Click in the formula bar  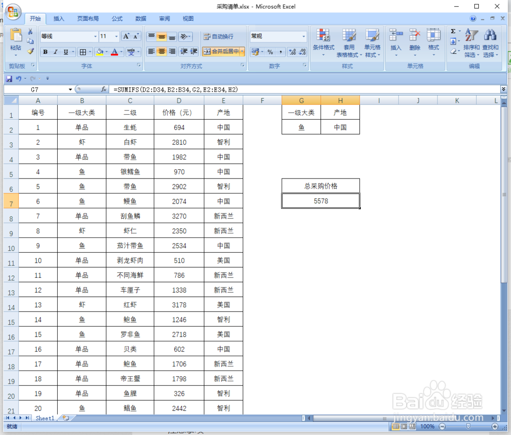pos(305,90)
